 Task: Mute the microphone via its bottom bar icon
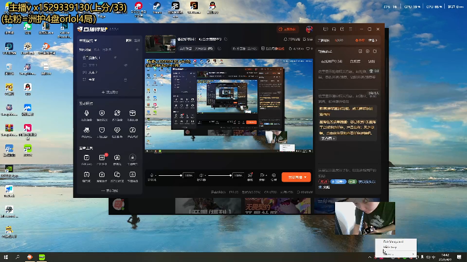[x=152, y=175]
